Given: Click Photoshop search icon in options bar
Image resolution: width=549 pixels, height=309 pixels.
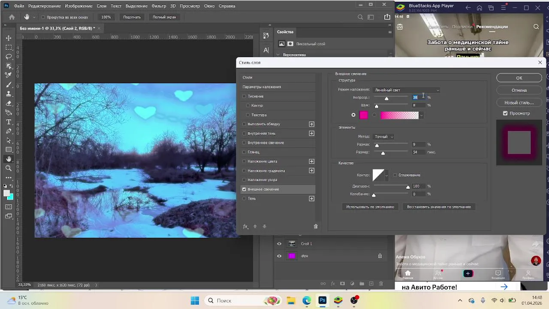Looking at the screenshot, I should coord(360,17).
